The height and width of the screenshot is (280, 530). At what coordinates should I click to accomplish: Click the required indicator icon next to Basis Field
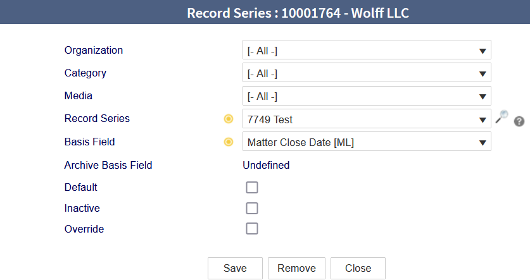[229, 142]
